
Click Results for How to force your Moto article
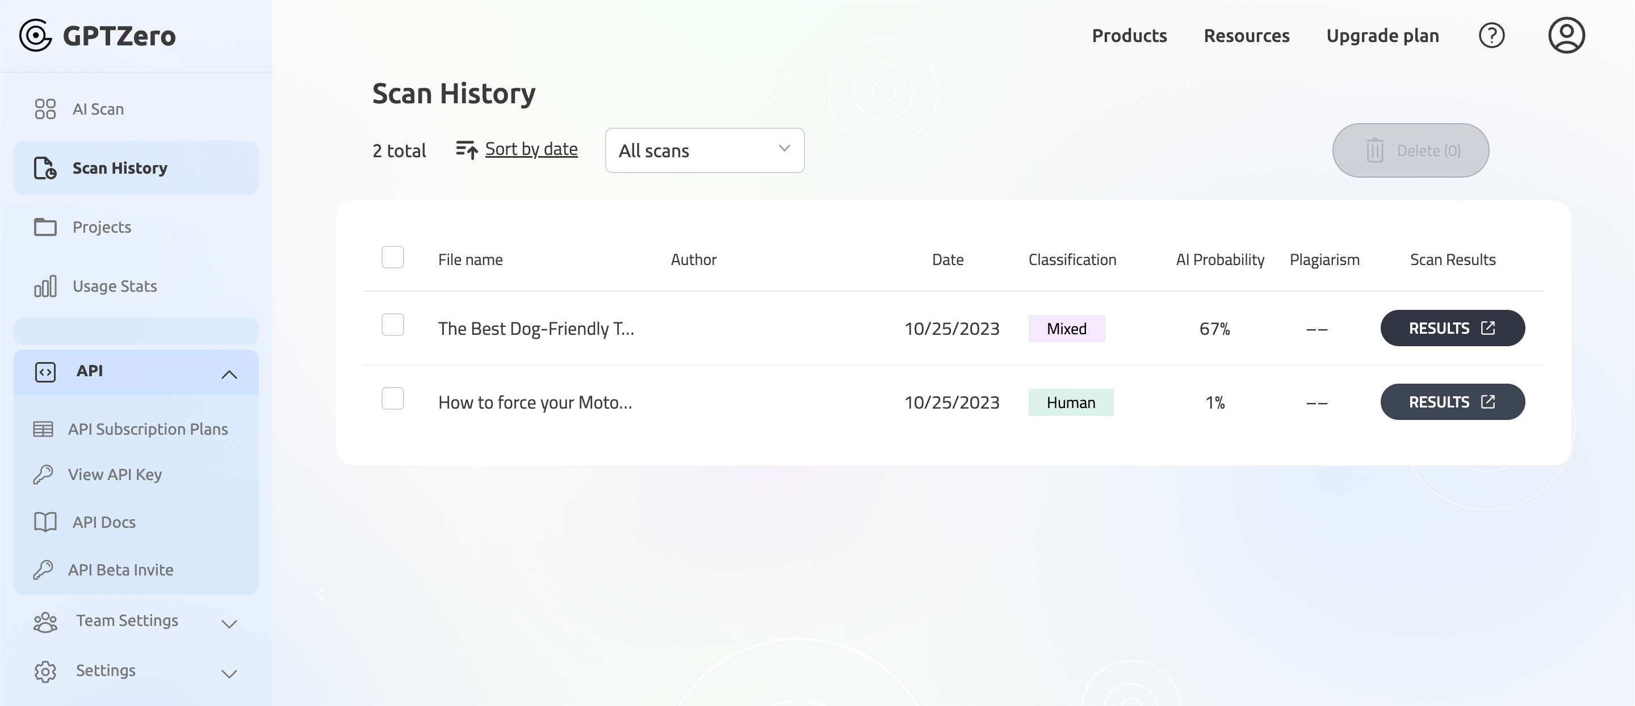click(1453, 401)
